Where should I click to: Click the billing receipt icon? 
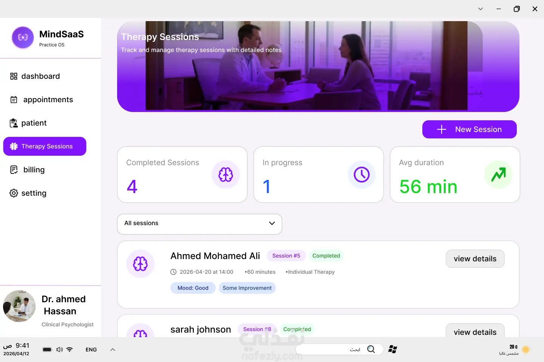[x=14, y=170]
